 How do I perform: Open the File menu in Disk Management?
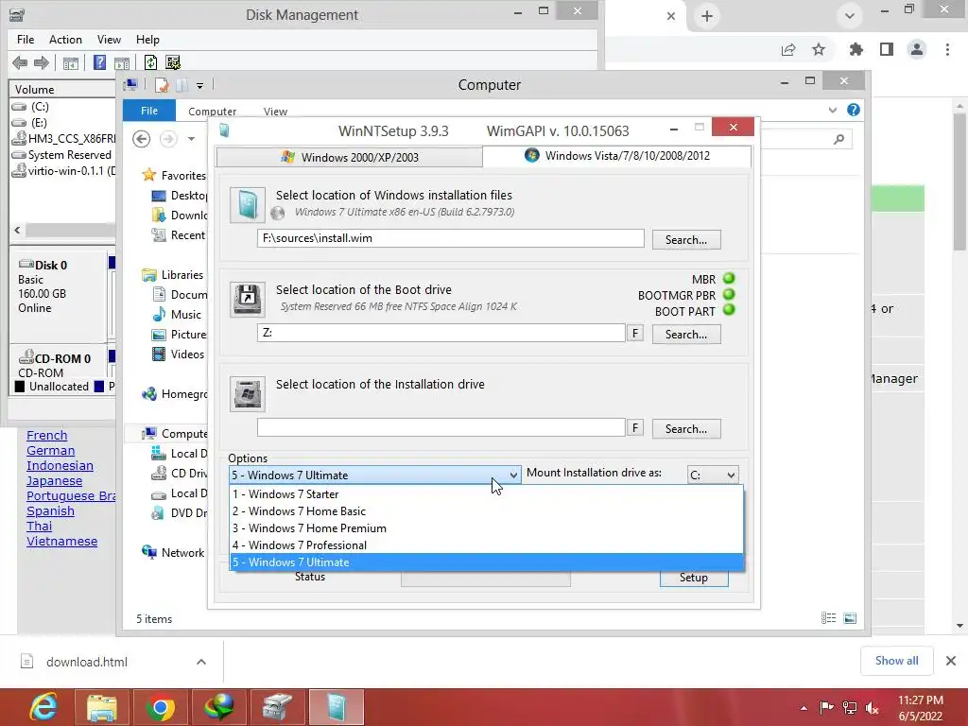pyautogui.click(x=26, y=40)
